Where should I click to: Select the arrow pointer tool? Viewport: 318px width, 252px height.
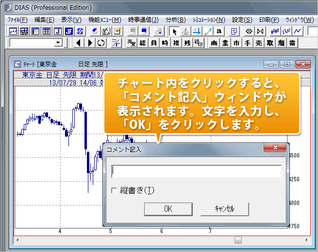[175, 31]
